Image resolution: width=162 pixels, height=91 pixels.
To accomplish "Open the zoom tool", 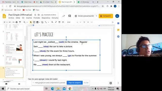I will tap(24, 22).
